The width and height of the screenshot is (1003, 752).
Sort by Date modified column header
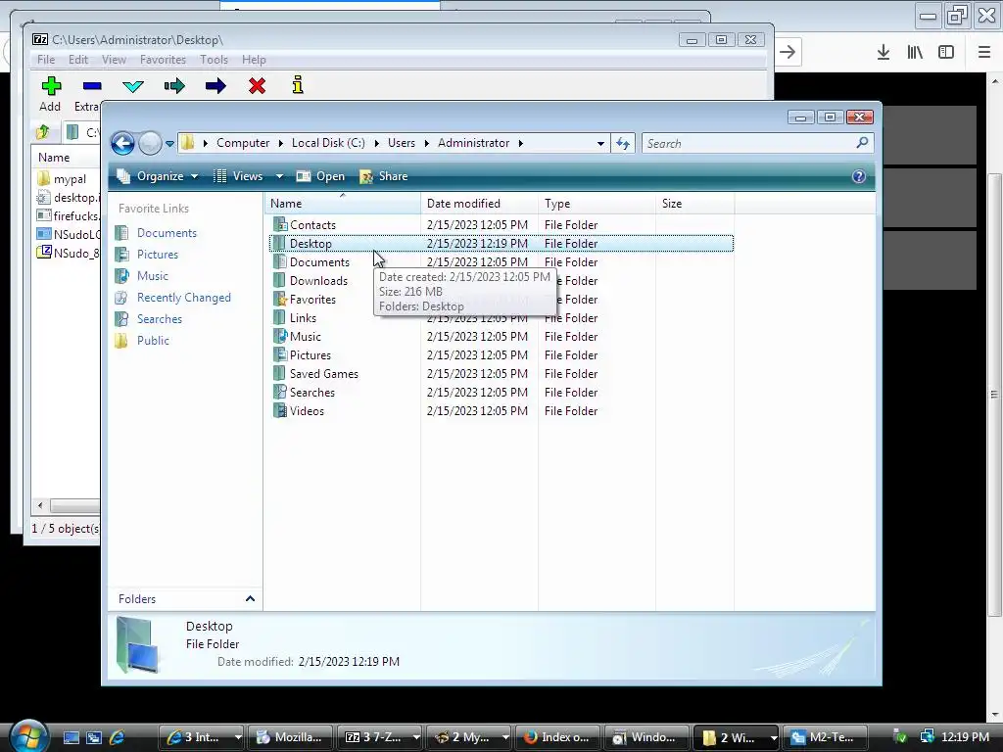[479, 204]
